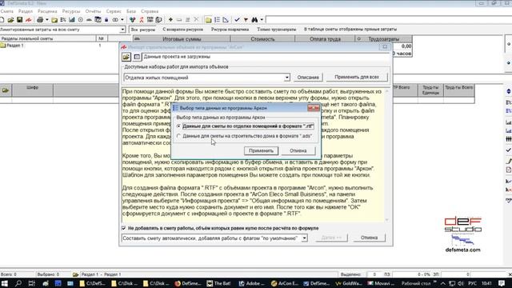Screen dimensions: 512x288
Task: Open the 'Составить смету автоматически' dropdown
Action: tap(304, 238)
